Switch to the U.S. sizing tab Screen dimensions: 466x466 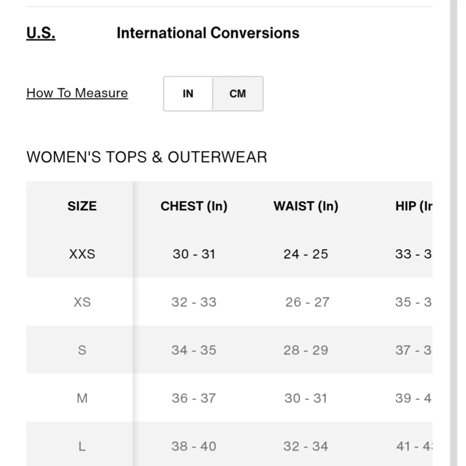coord(41,33)
